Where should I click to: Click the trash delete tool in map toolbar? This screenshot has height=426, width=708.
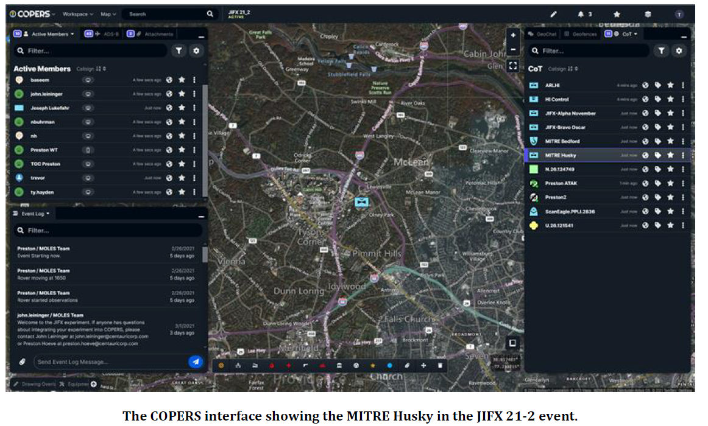(x=441, y=366)
